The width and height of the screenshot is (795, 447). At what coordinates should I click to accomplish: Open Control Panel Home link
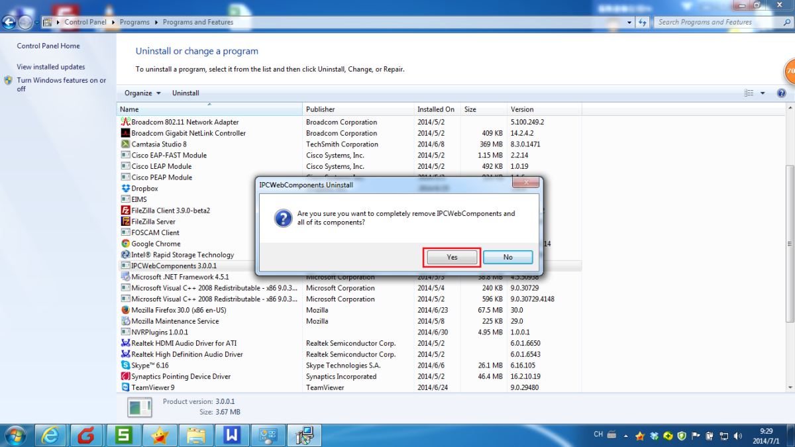(48, 46)
